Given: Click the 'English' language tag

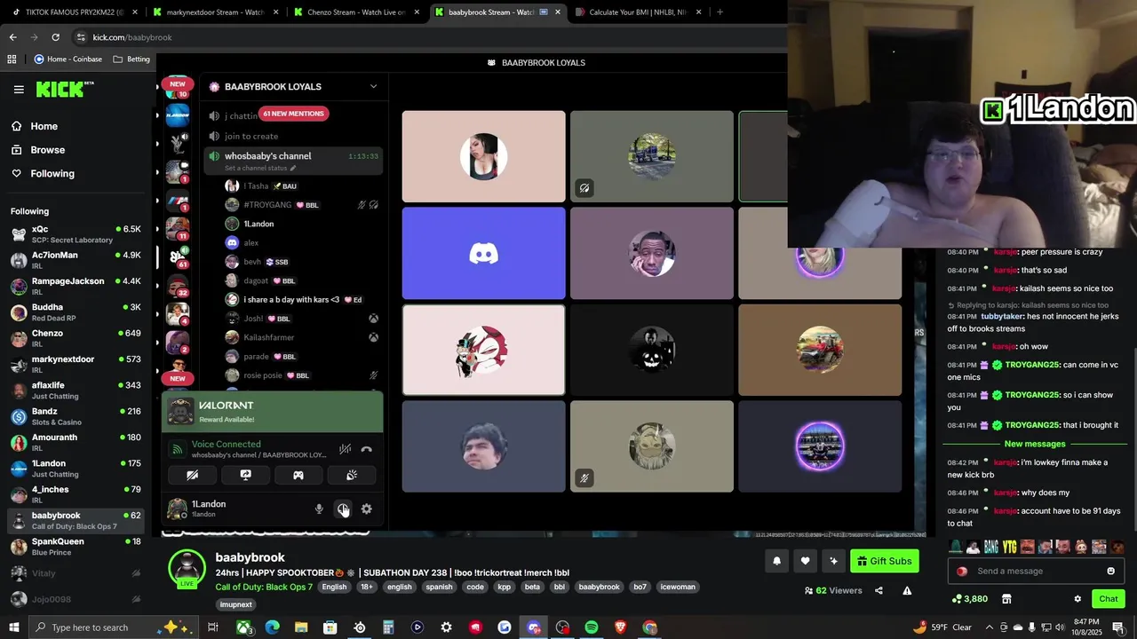Looking at the screenshot, I should coord(334,587).
